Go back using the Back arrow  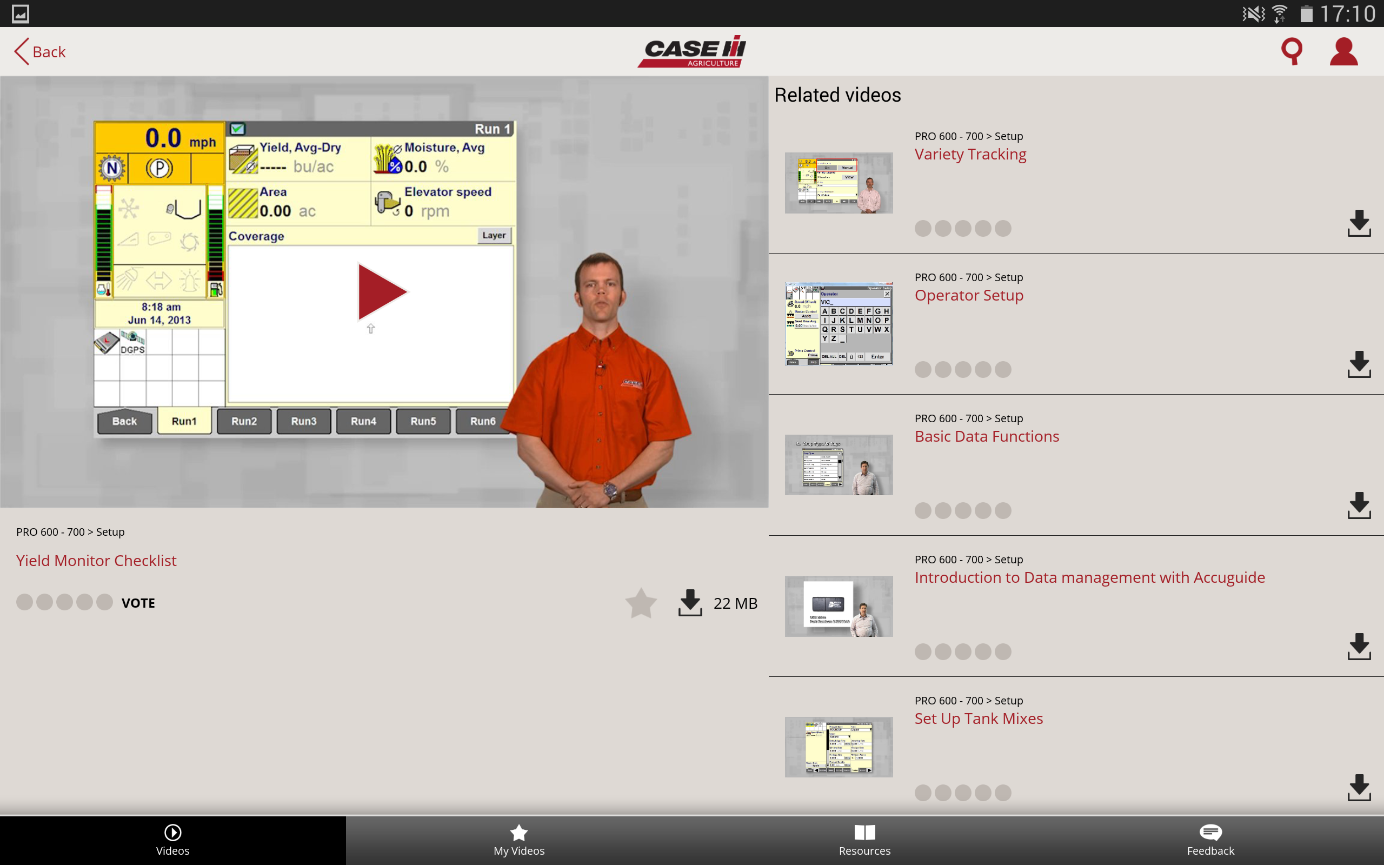click(x=40, y=51)
